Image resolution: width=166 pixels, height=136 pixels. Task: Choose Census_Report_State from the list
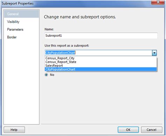pos(101,62)
